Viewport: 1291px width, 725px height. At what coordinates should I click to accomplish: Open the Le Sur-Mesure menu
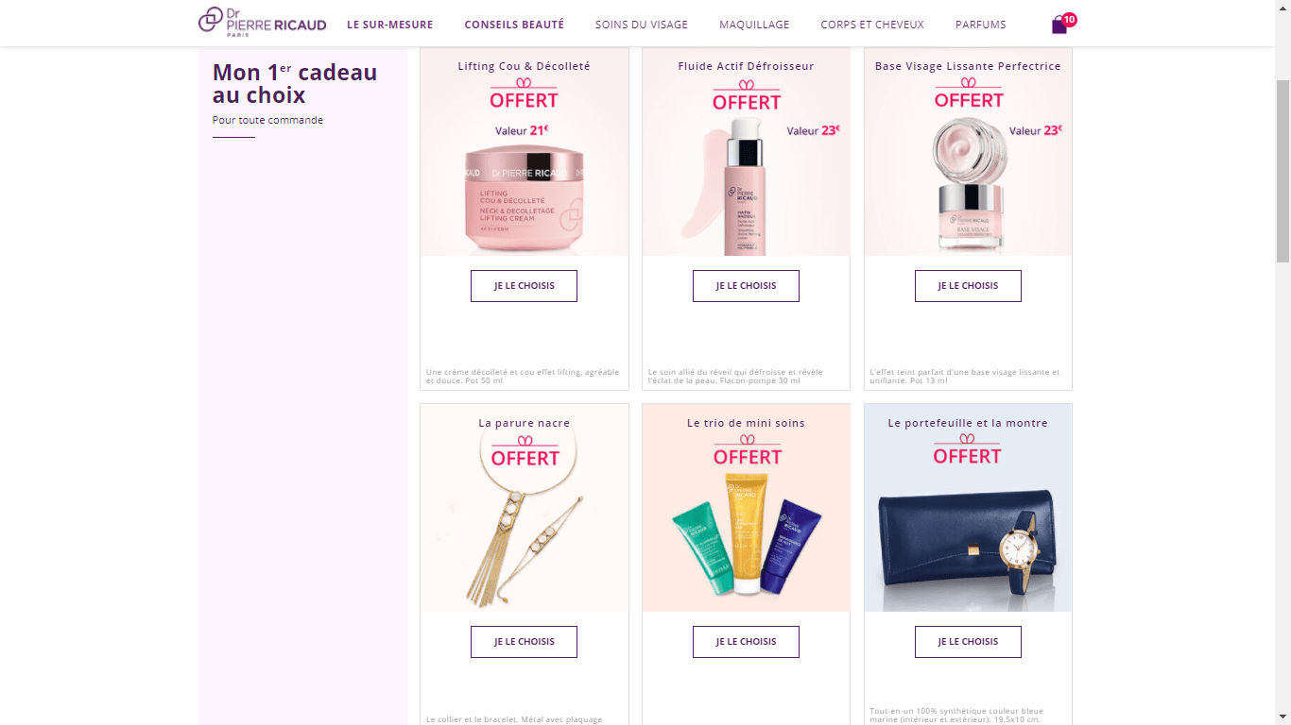(389, 25)
